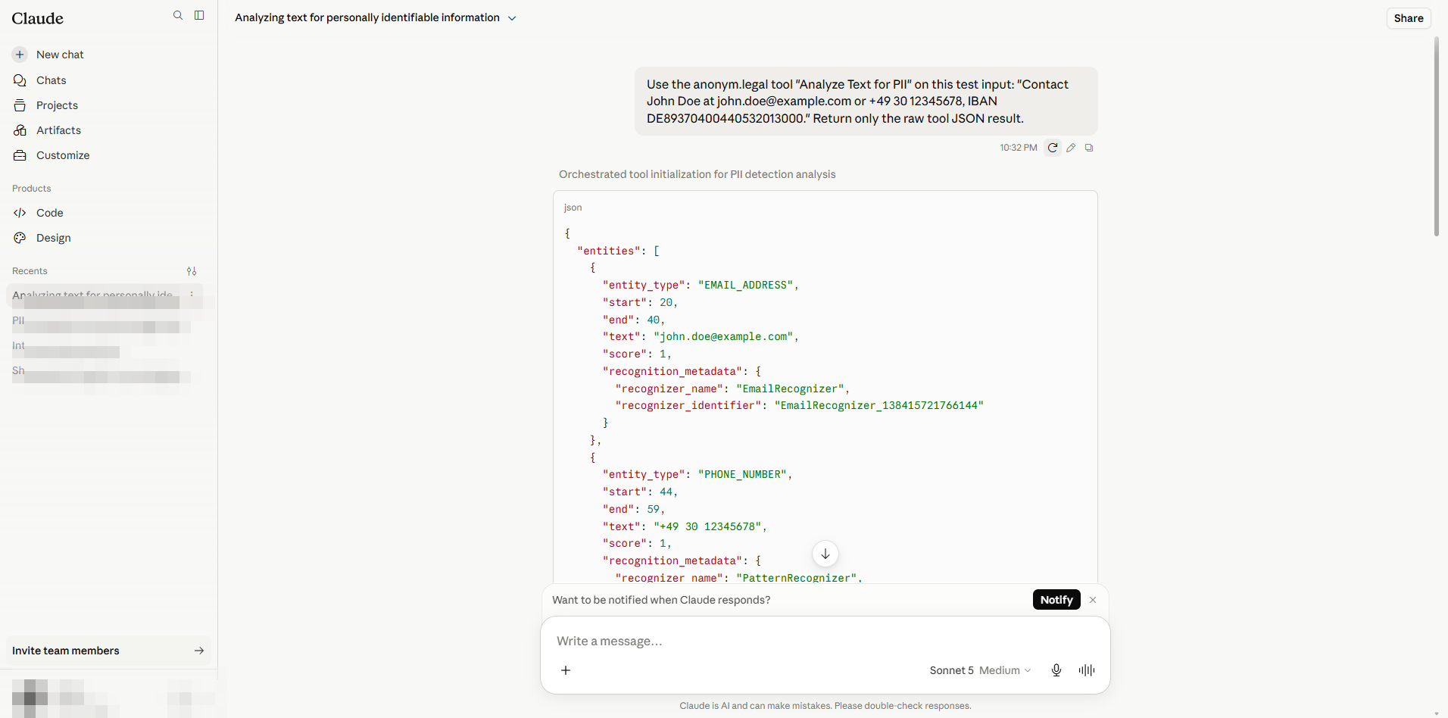Image resolution: width=1448 pixels, height=718 pixels.
Task: Open the Design product
Action: (x=108, y=238)
